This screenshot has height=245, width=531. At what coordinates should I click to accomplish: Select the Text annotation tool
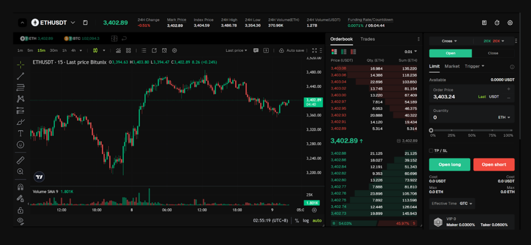20,133
